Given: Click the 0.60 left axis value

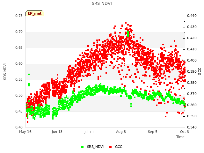Looking at the screenshot, I should point(19,64).
